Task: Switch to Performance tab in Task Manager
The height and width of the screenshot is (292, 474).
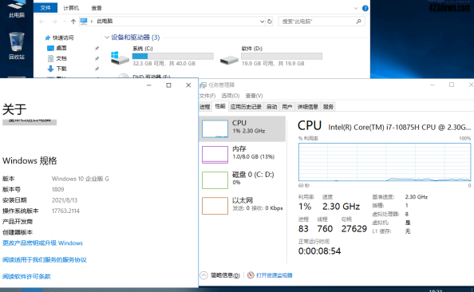Action: click(220, 106)
